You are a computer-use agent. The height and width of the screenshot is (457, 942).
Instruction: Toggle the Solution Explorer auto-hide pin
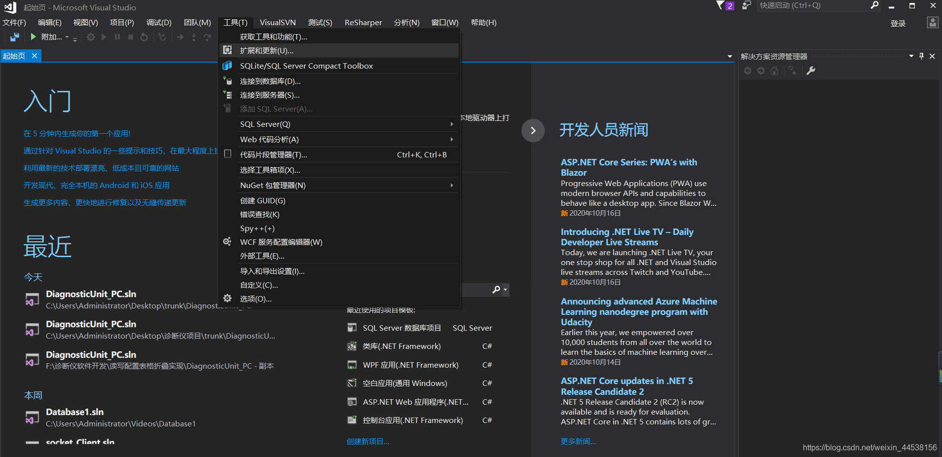[x=921, y=56]
